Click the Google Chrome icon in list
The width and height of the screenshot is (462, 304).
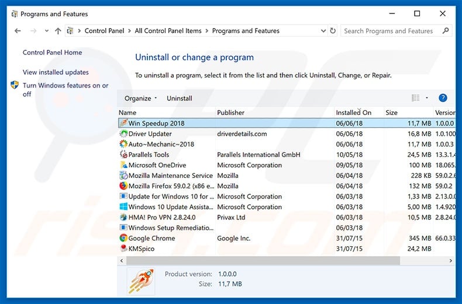click(123, 238)
